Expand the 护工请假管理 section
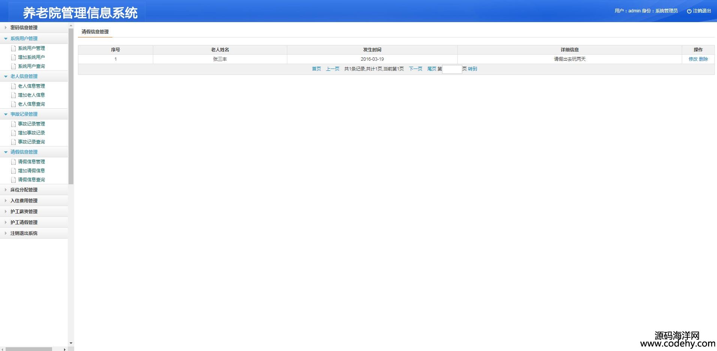 coord(34,223)
